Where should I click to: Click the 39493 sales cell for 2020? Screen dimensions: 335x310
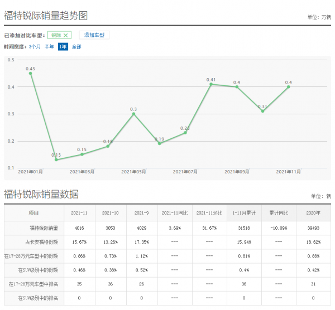pos(313,228)
